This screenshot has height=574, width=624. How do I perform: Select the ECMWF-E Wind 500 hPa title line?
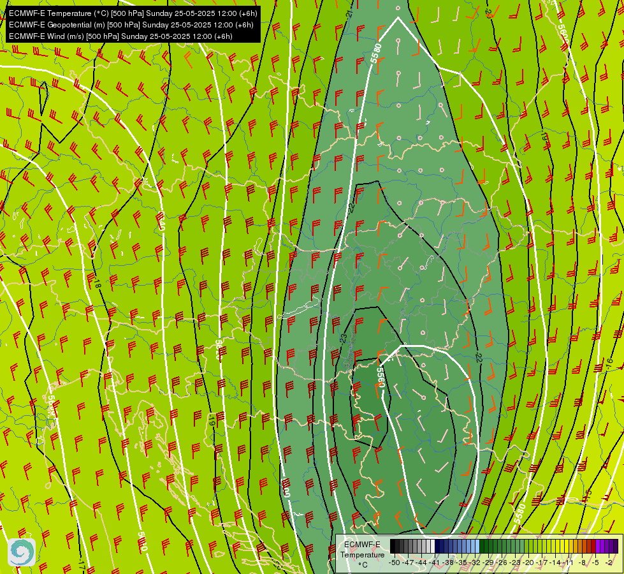pos(120,36)
